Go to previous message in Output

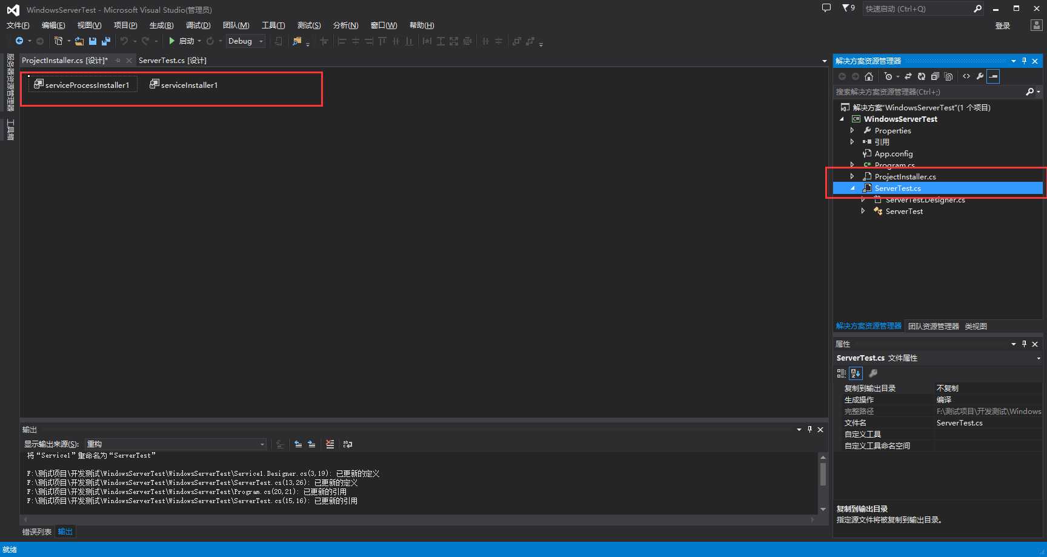click(x=298, y=444)
